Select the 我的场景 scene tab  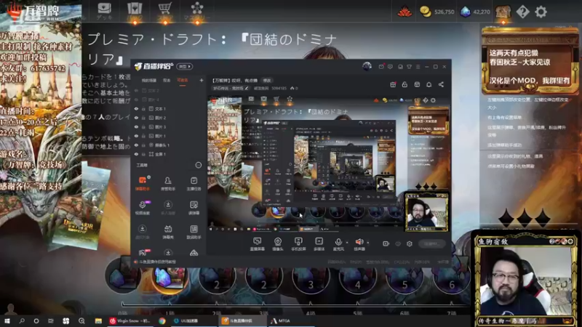(x=149, y=81)
